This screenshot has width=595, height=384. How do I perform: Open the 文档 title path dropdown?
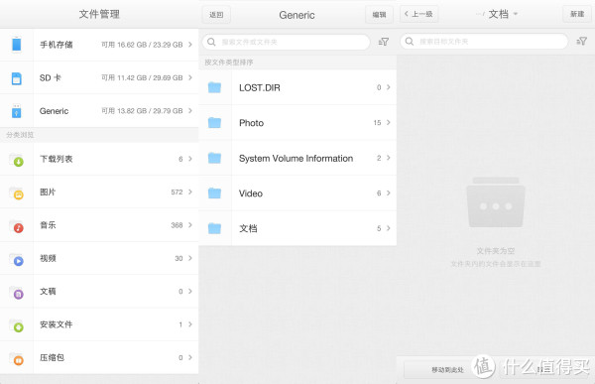[x=503, y=14]
